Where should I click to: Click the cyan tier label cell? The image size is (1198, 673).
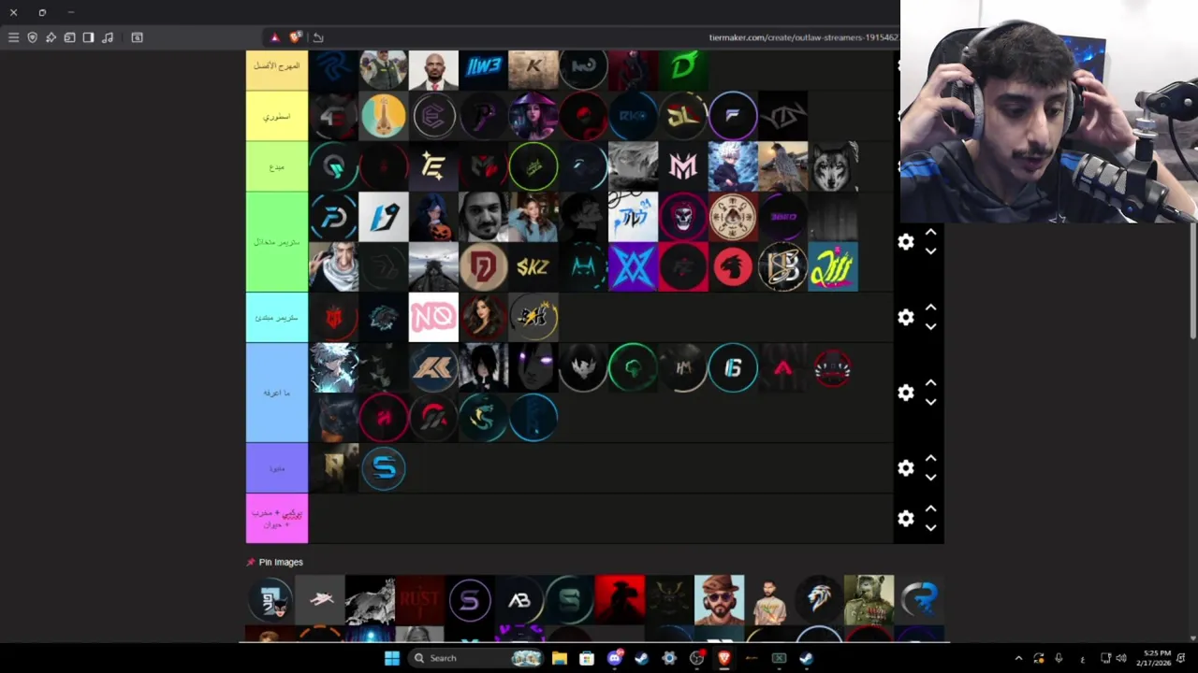coord(277,318)
